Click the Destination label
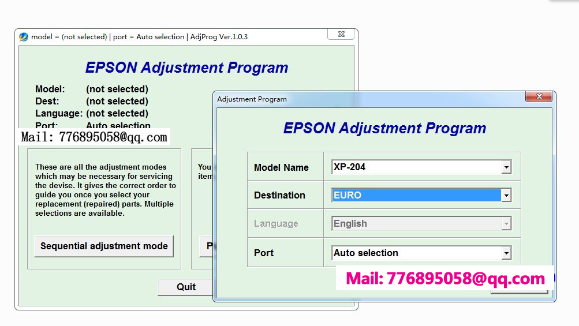Screen dimensions: 579x326 pos(279,195)
